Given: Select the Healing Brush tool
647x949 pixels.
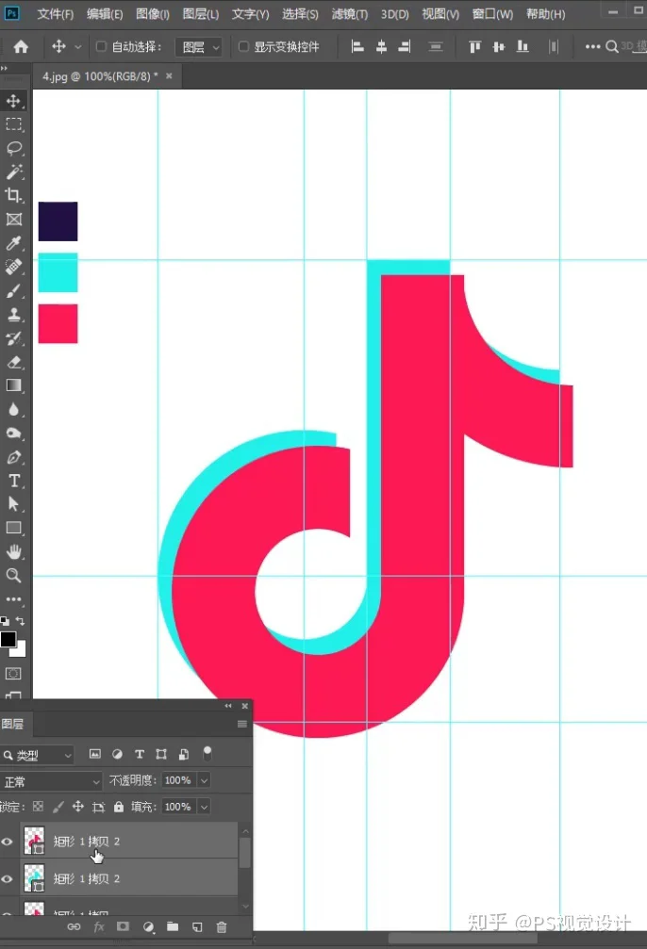Looking at the screenshot, I should (x=13, y=267).
